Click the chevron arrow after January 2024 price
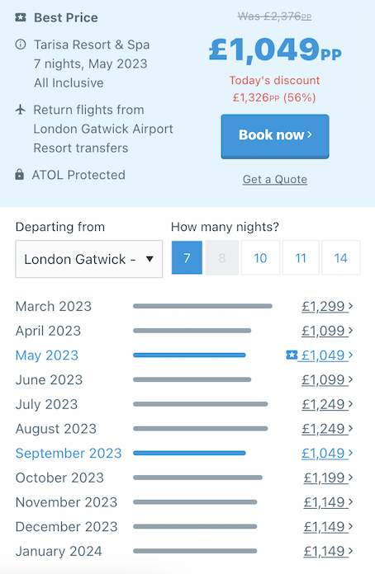 [350, 551]
